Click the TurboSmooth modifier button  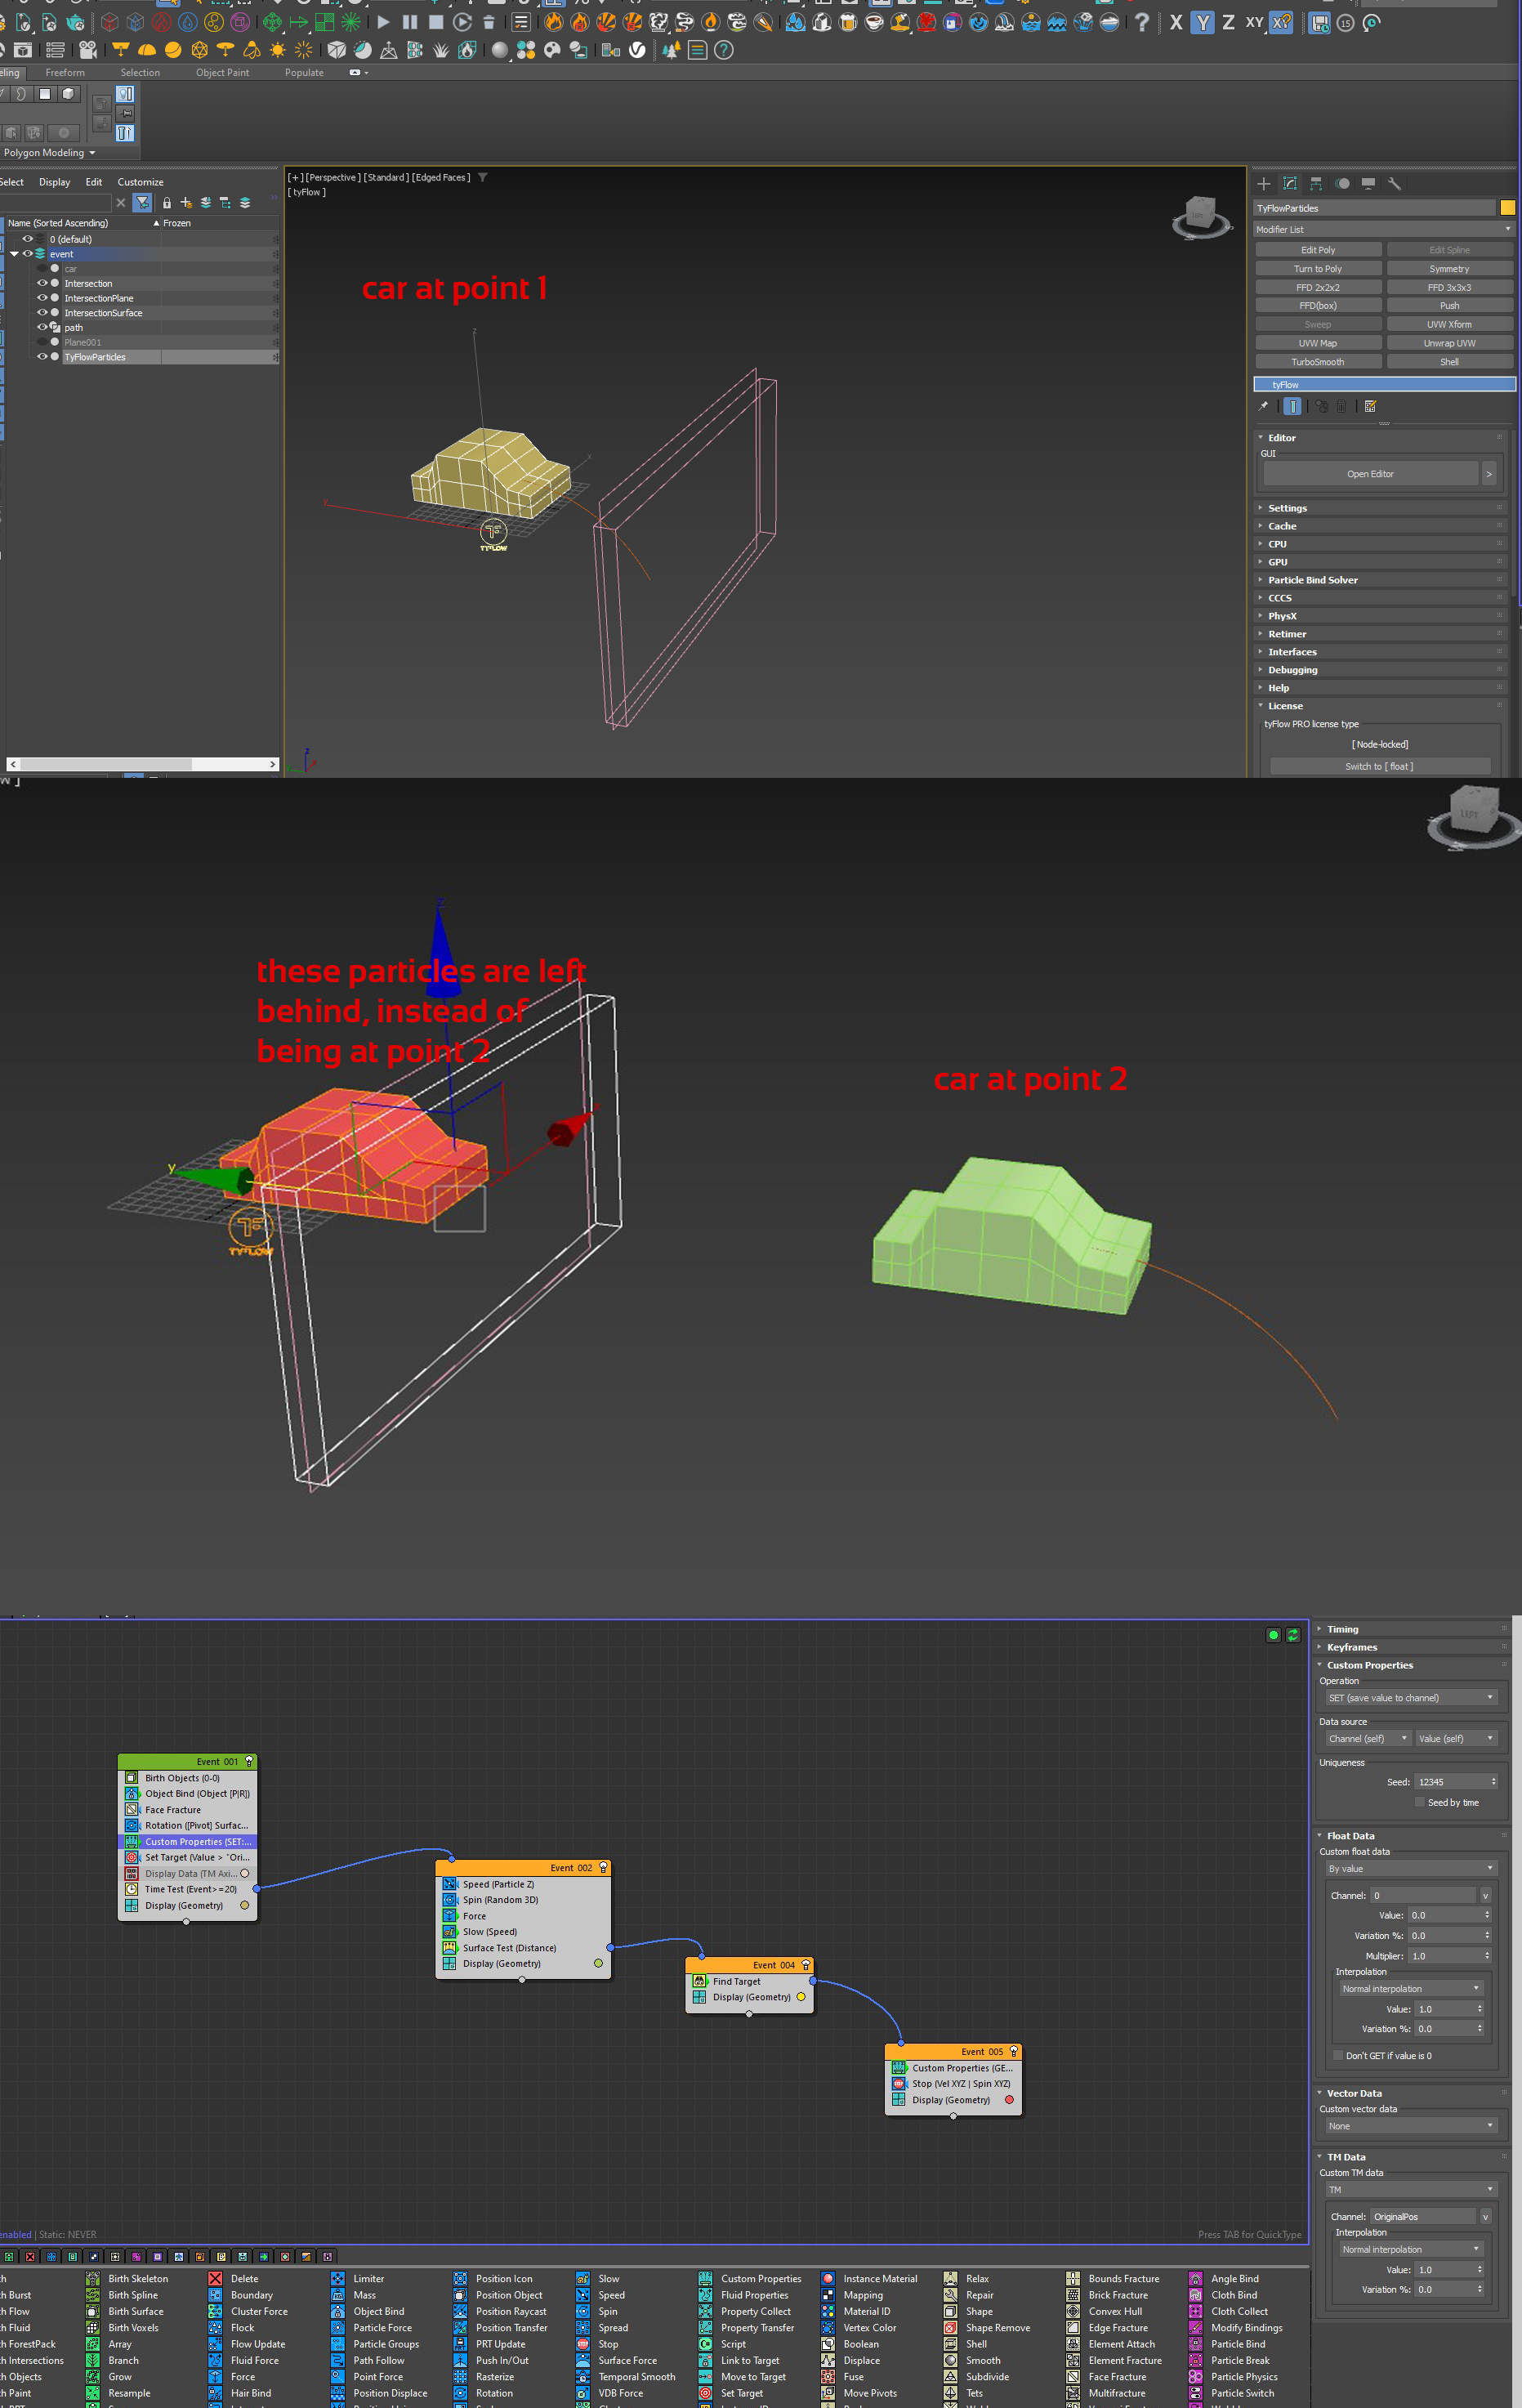(1317, 362)
